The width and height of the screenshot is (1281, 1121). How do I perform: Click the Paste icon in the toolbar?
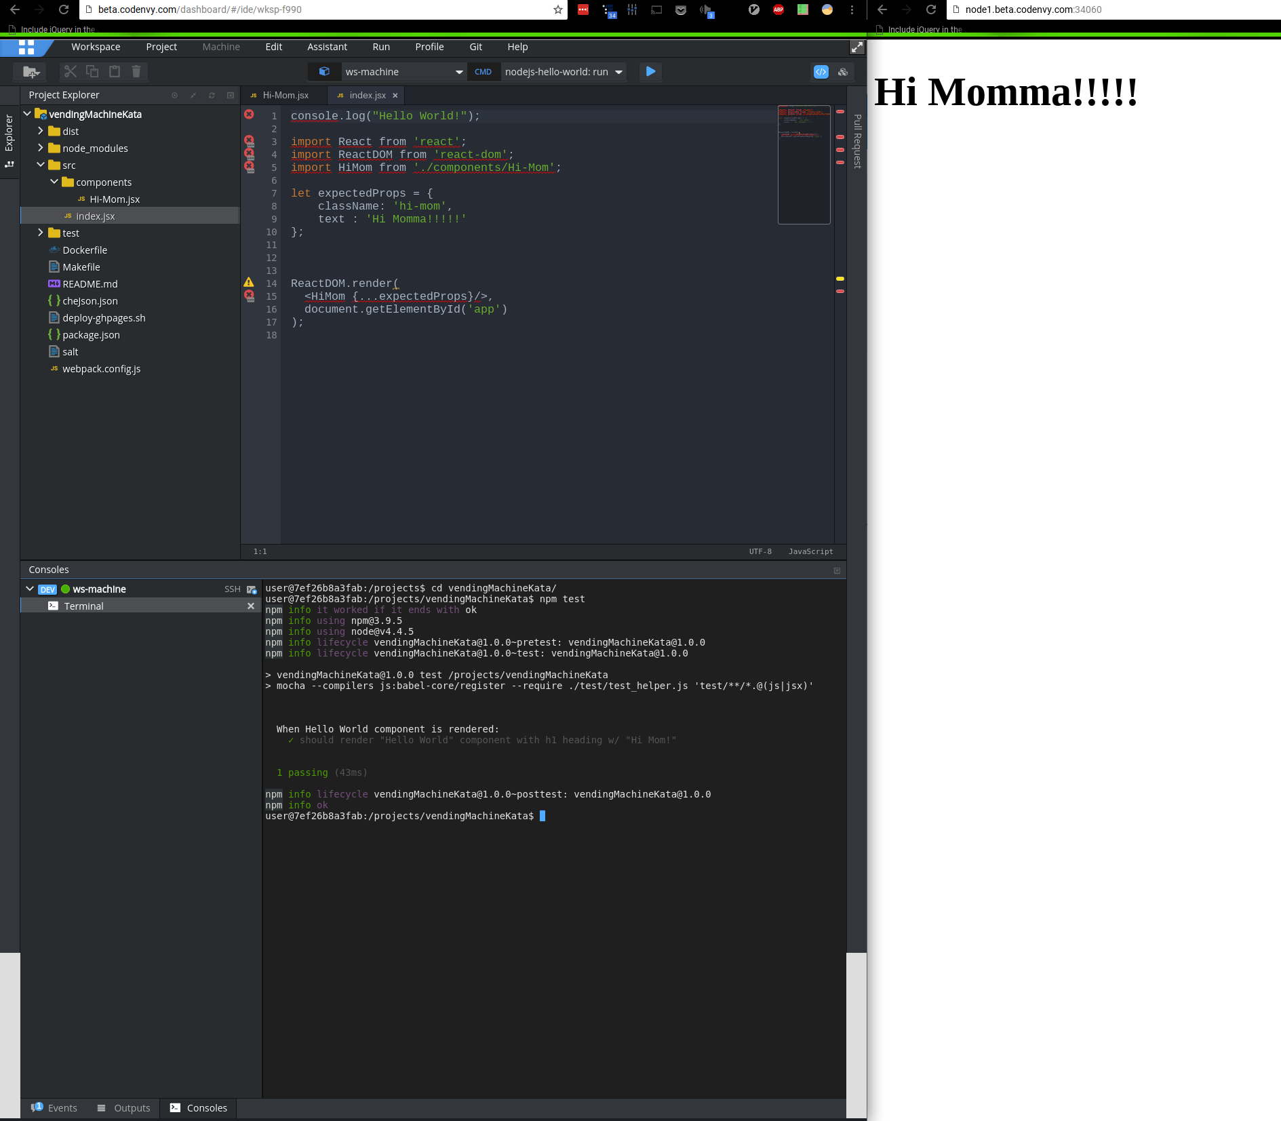pyautogui.click(x=114, y=71)
